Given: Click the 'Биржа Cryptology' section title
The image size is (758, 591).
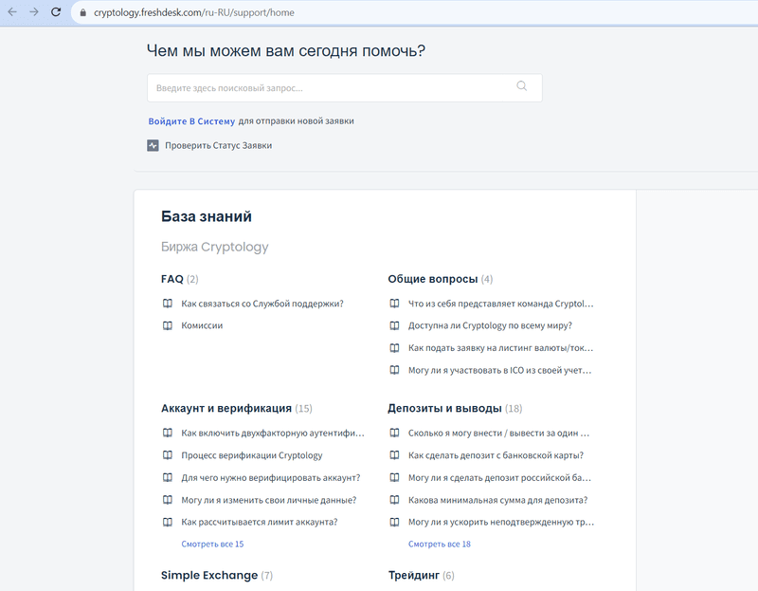Looking at the screenshot, I should [215, 247].
